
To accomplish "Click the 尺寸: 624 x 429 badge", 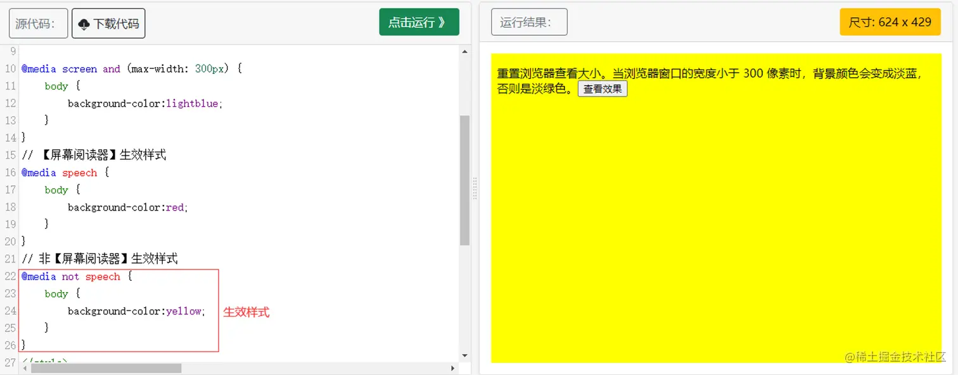I will [890, 22].
